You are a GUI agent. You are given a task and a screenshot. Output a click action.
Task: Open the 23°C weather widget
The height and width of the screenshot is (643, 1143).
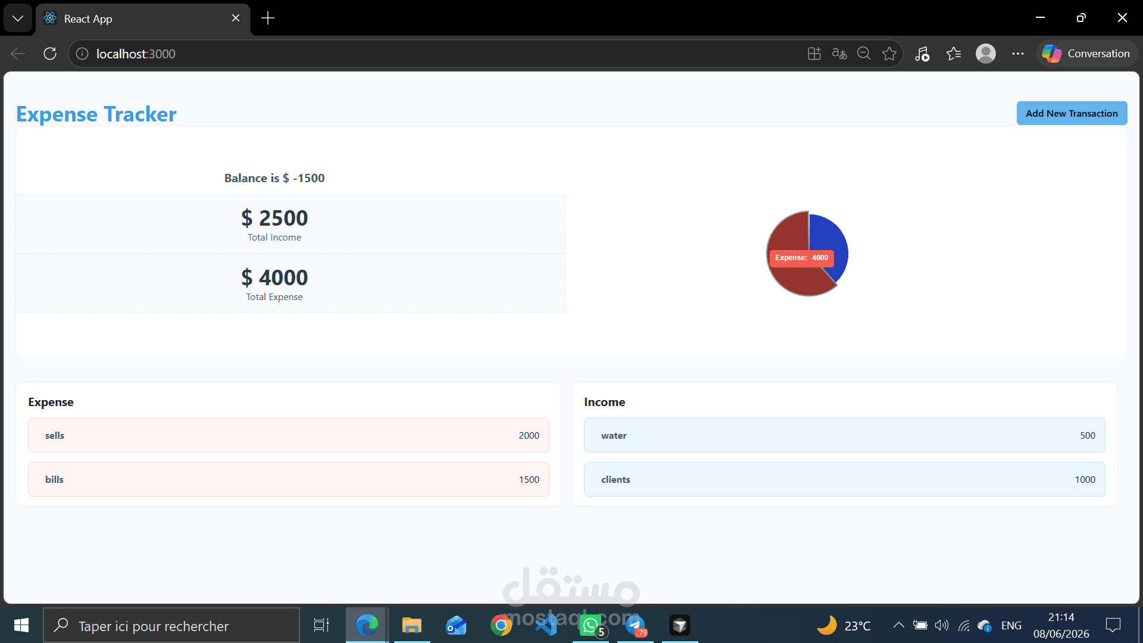pyautogui.click(x=844, y=626)
